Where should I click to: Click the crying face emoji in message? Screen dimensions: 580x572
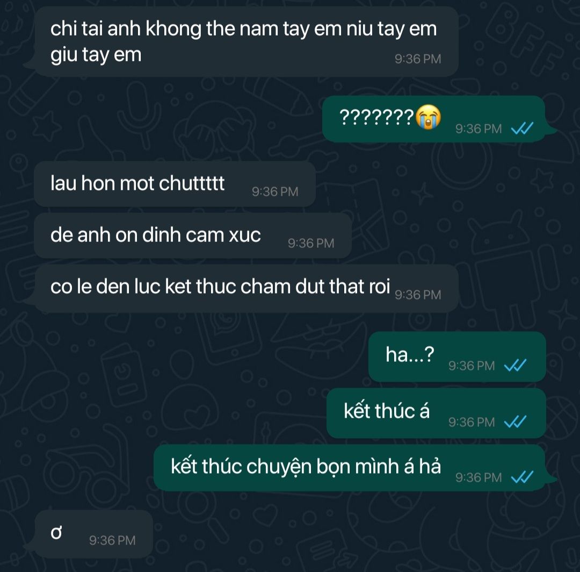(429, 117)
